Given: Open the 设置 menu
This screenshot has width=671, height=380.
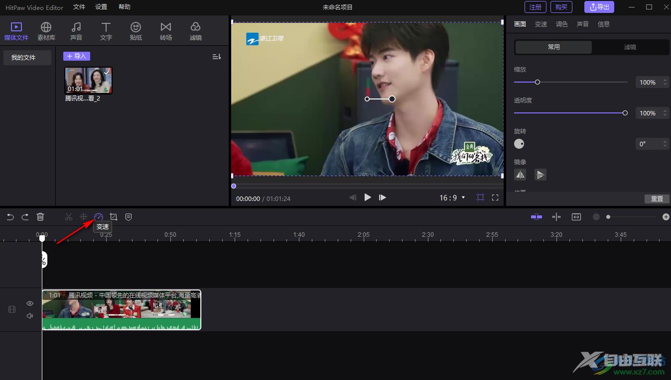Looking at the screenshot, I should point(101,7).
